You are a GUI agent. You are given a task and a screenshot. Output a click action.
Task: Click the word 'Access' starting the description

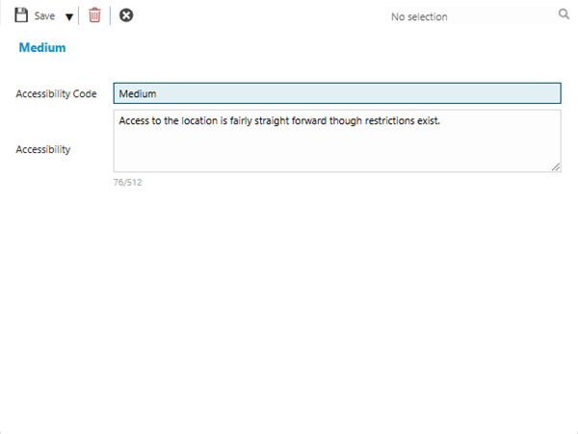tap(135, 121)
